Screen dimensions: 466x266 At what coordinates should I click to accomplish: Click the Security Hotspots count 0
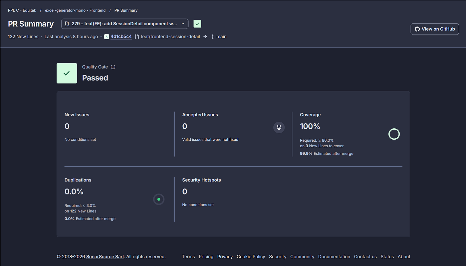pos(185,192)
